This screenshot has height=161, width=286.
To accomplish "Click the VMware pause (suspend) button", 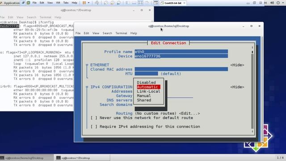I will click(84, 3).
